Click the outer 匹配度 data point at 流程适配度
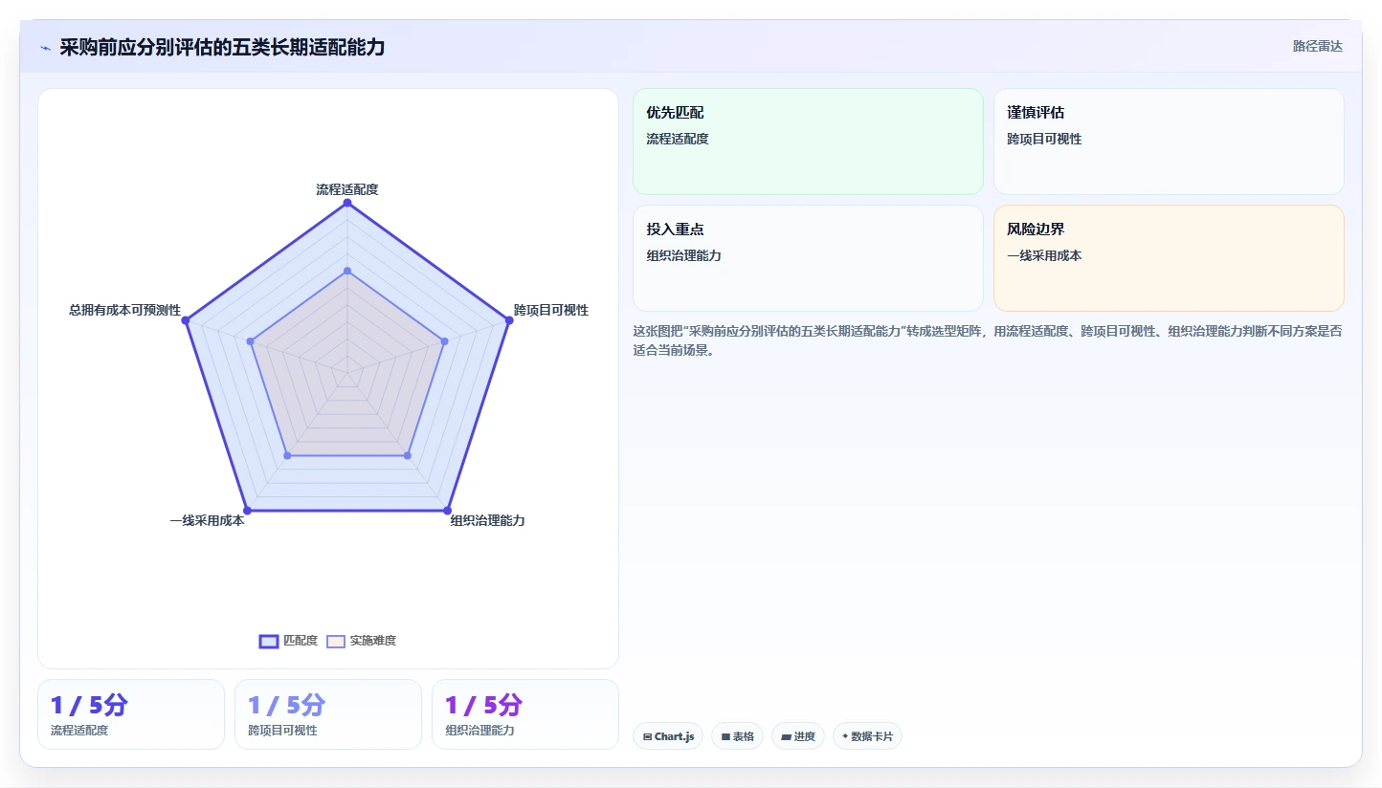The height and width of the screenshot is (788, 1382). (x=347, y=203)
